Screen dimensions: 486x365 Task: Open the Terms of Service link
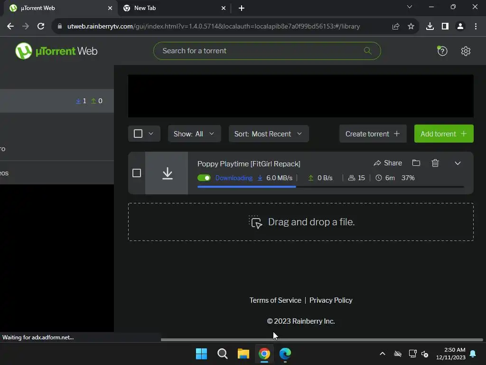pyautogui.click(x=275, y=300)
